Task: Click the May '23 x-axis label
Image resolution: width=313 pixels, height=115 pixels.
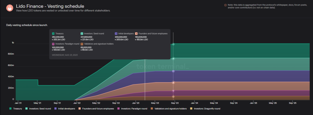Action: click(155, 103)
